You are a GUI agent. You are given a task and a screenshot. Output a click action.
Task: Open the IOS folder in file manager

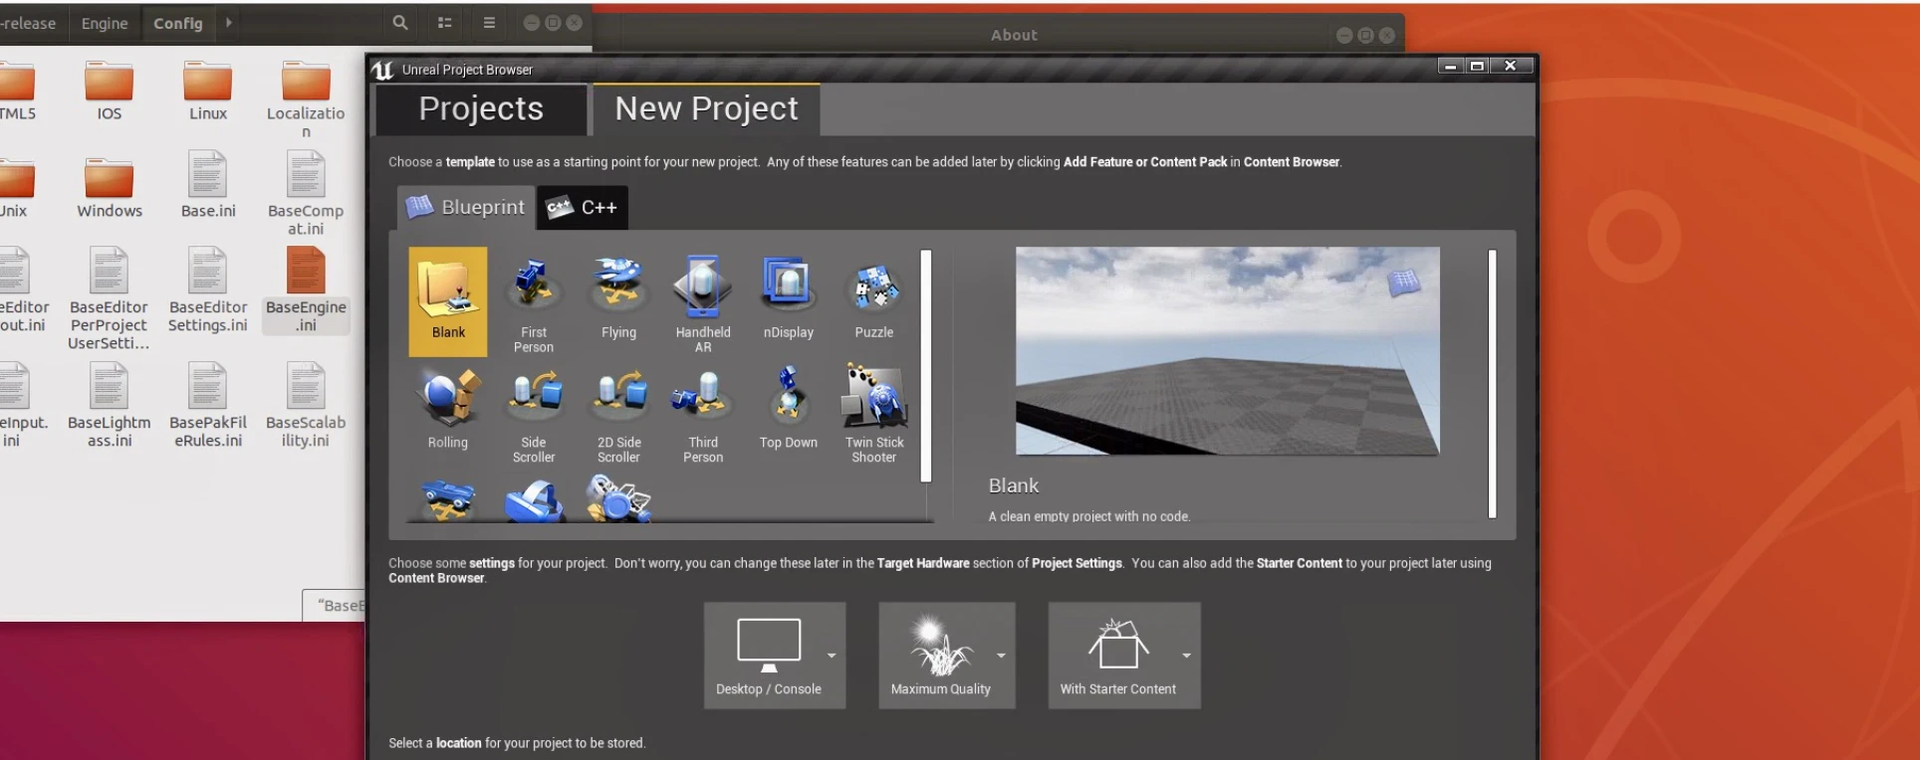(x=110, y=92)
